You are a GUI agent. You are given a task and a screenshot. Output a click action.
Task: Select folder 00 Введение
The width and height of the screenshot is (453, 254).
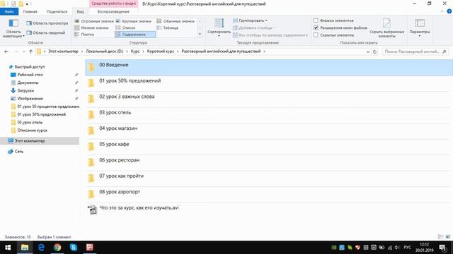pos(269,68)
